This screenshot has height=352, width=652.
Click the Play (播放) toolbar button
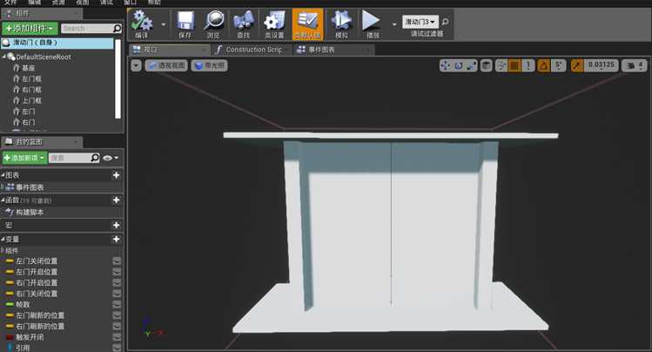373,24
